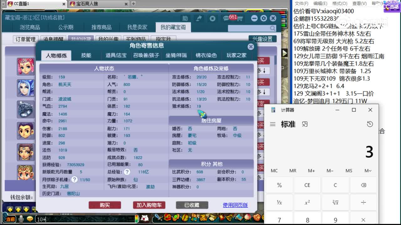
Task: Click the magnifier search icon in the 藏宝阁 search bar
Action: (273, 28)
